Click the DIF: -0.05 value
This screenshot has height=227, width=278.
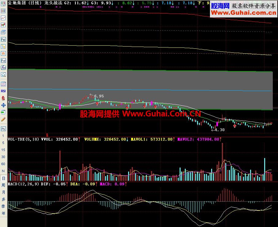click(55, 184)
